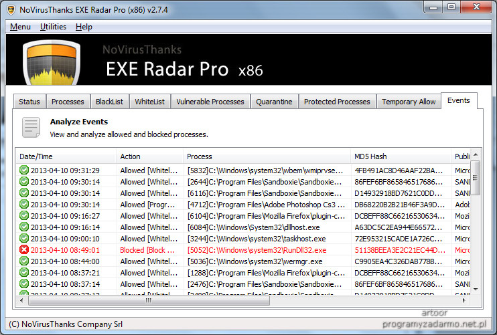Click green check icon for 08:37:21 event
The height and width of the screenshot is (335, 497).
24,273
